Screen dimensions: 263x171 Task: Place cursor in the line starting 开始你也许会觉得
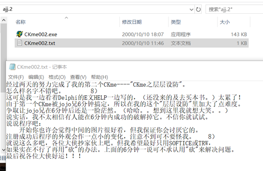pyautogui.click(x=109, y=130)
